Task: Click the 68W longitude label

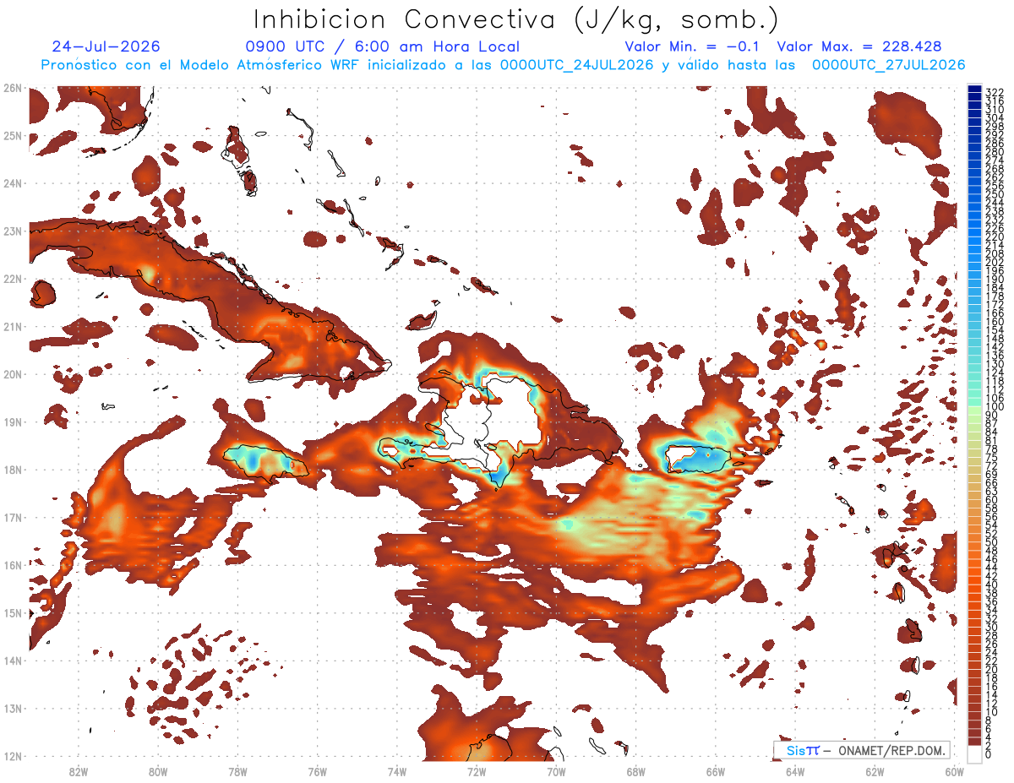Action: pos(635,771)
